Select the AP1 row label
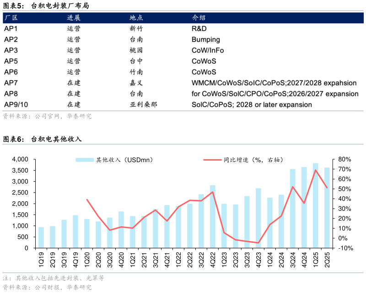 coord(11,28)
